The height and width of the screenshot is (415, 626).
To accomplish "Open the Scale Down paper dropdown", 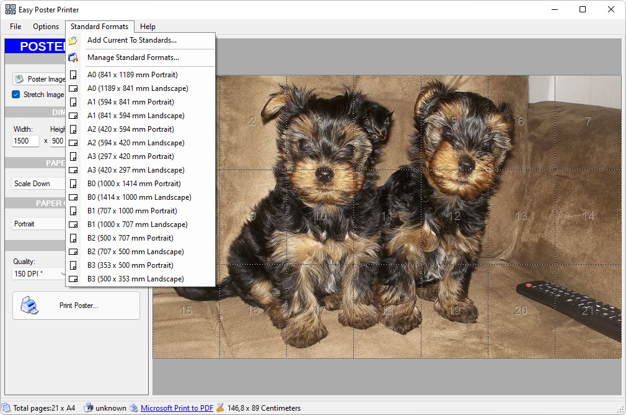I will coord(38,184).
